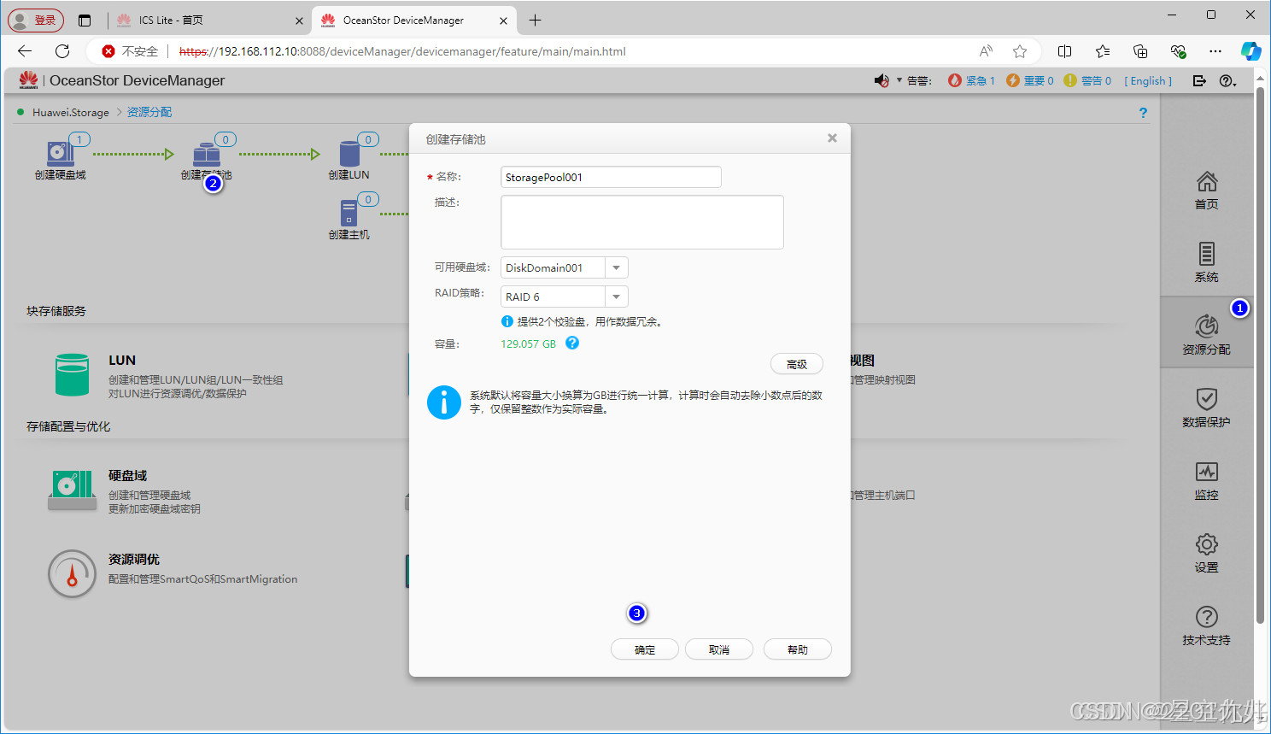1271x734 pixels.
Task: Click browser back arrow
Action: (25, 51)
